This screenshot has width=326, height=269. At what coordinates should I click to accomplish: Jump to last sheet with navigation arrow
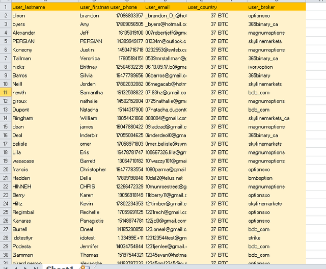36,267
